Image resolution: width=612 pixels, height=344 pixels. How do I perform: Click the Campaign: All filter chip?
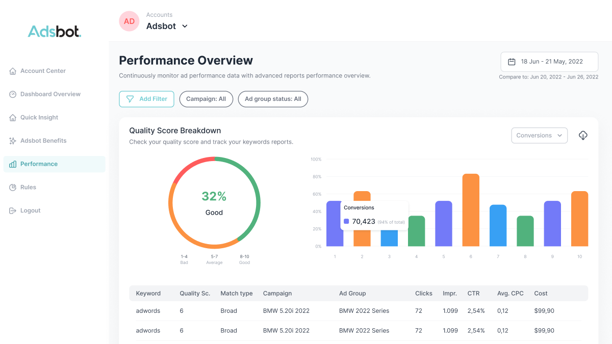tap(206, 99)
